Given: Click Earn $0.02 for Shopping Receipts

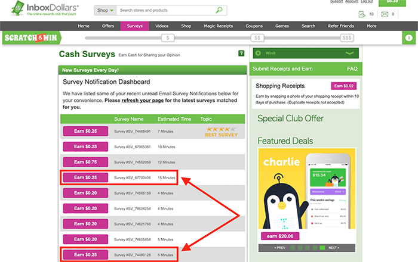Looking at the screenshot, I should pos(343,86).
